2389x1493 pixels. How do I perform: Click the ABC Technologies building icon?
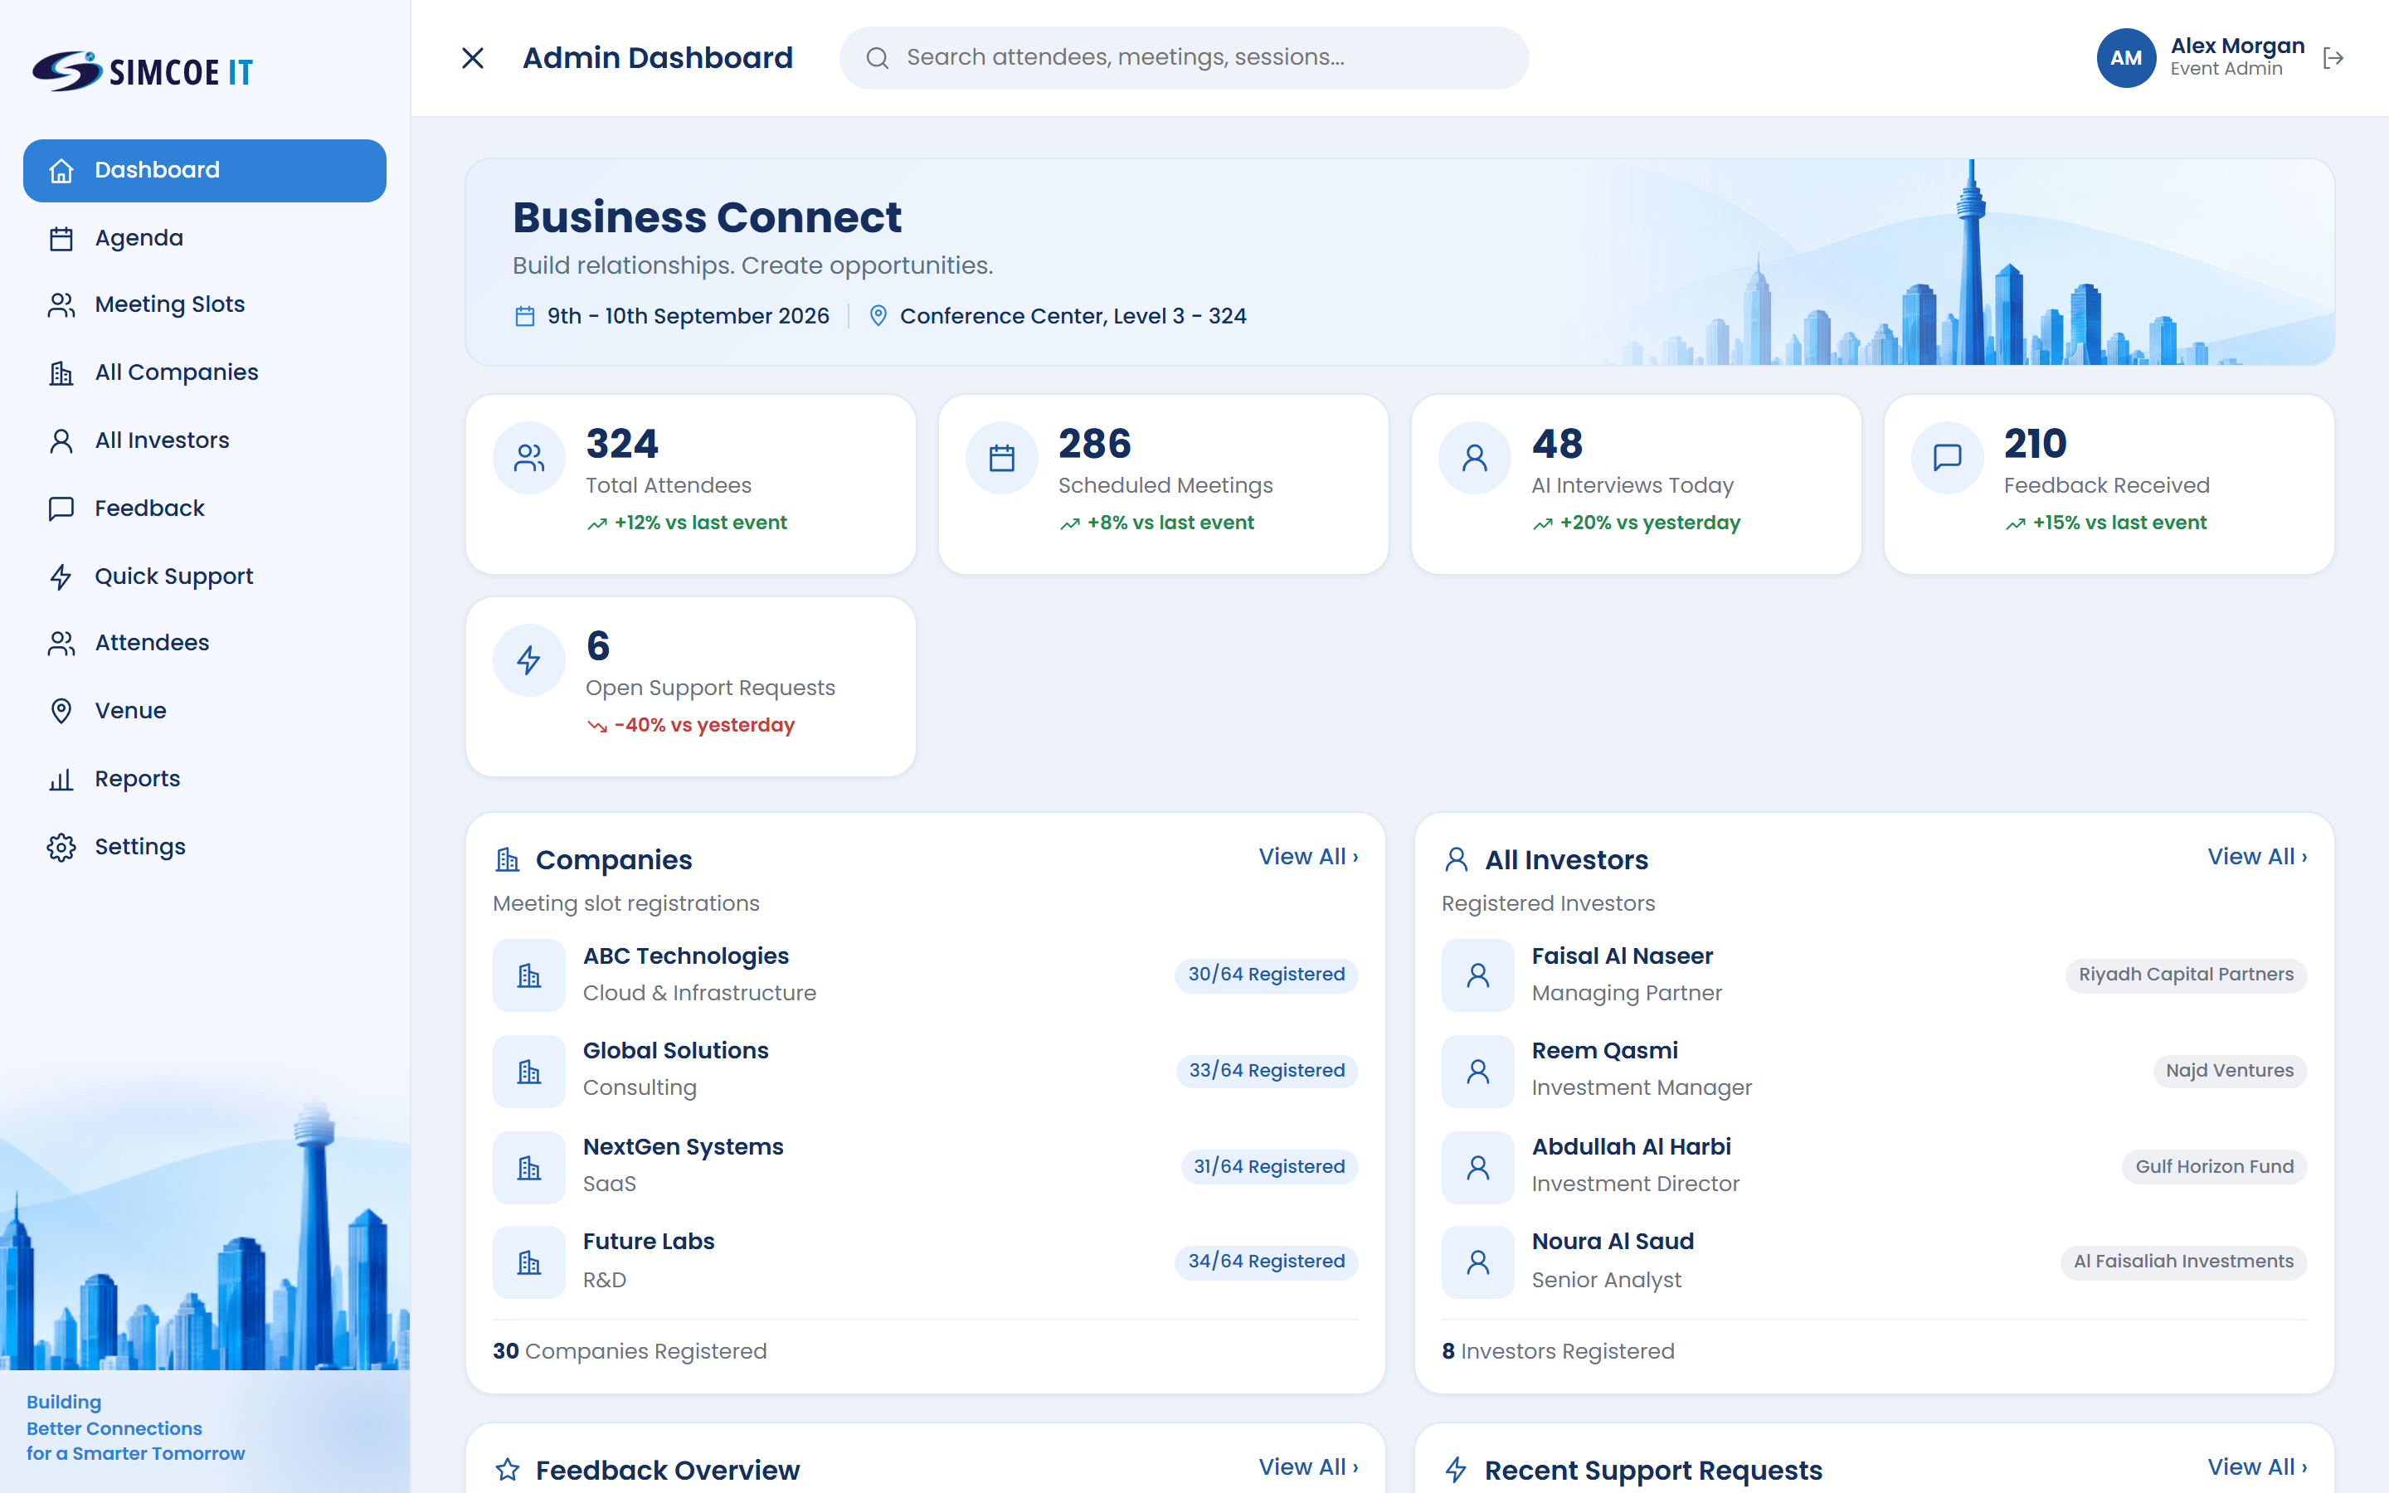(529, 975)
